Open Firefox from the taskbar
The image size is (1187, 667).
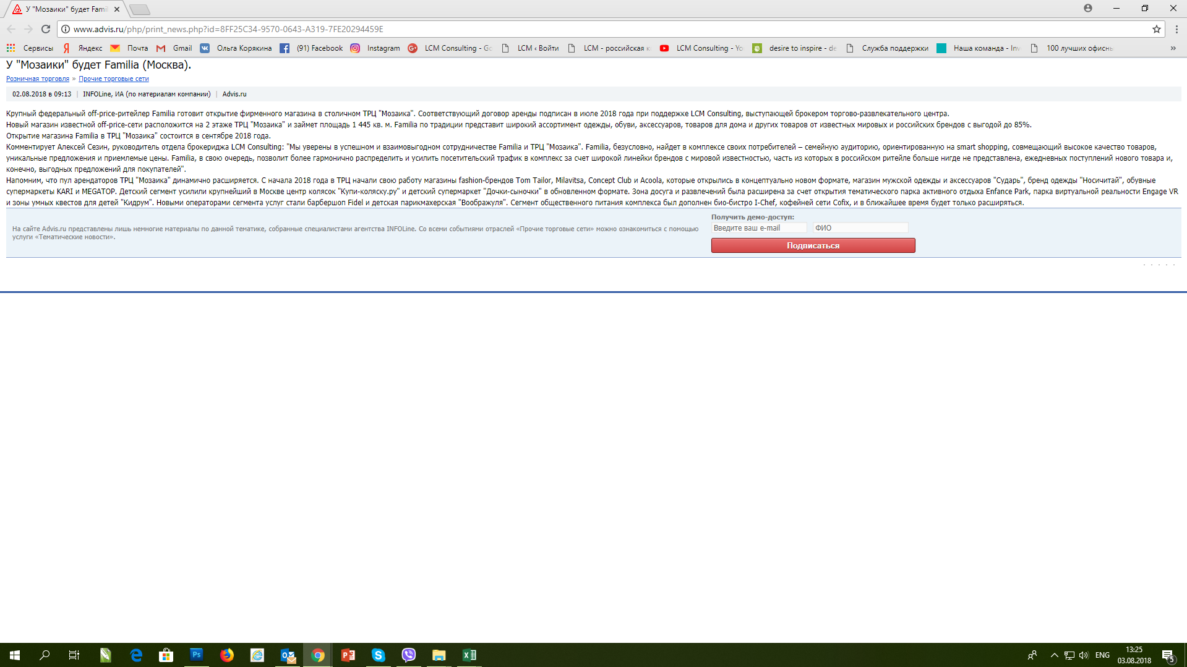[227, 655]
